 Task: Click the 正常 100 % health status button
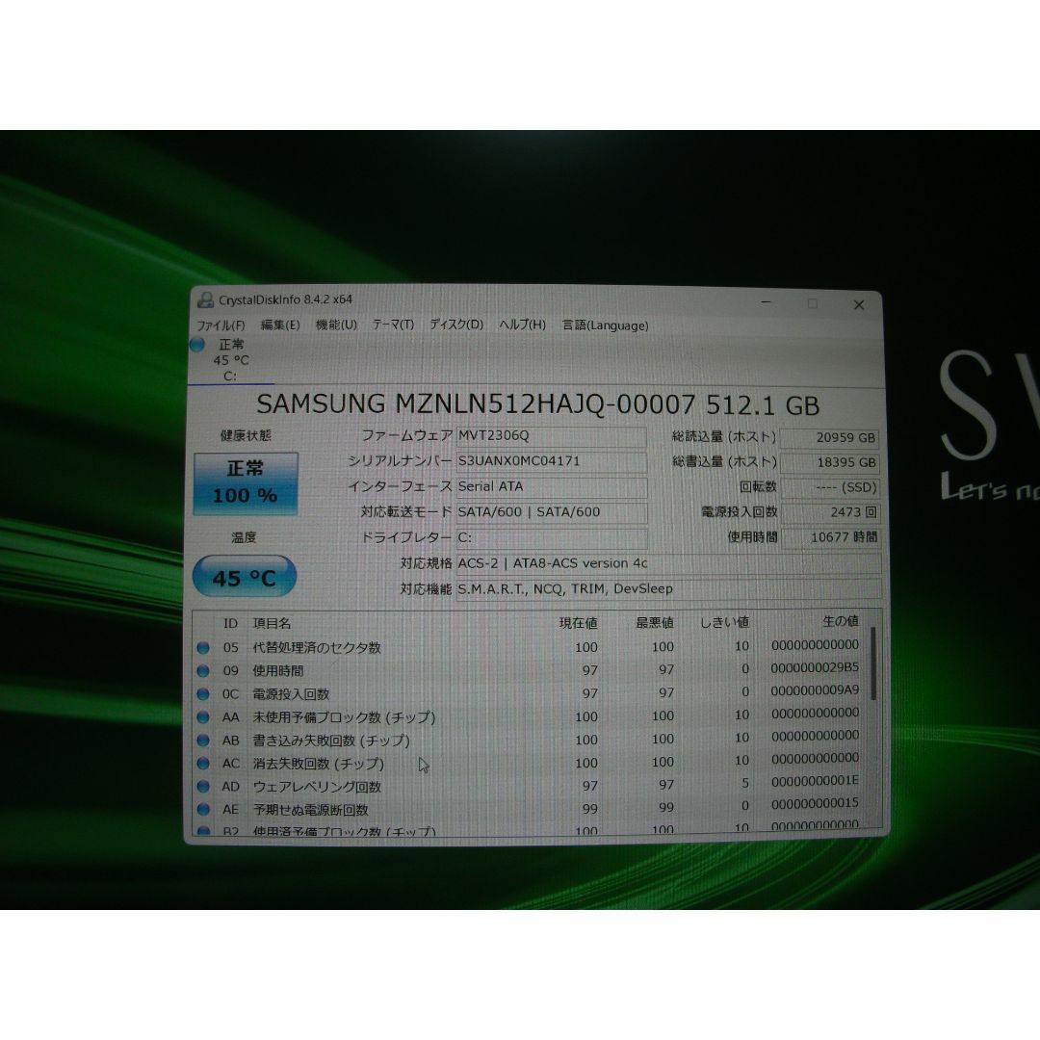click(246, 483)
